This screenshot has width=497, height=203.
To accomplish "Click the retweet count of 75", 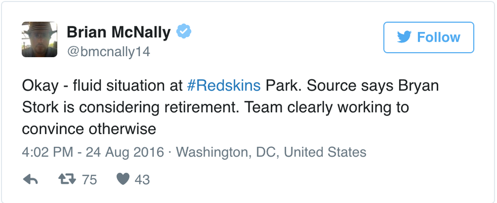I will [89, 179].
